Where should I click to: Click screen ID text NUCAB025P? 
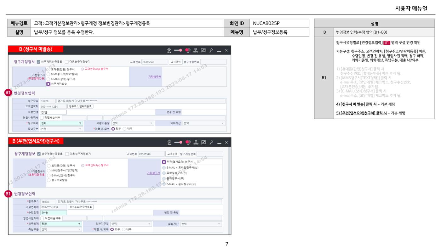(x=266, y=23)
